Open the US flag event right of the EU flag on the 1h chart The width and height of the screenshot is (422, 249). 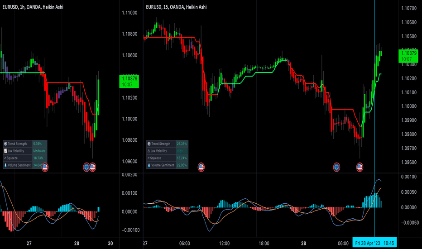92,167
